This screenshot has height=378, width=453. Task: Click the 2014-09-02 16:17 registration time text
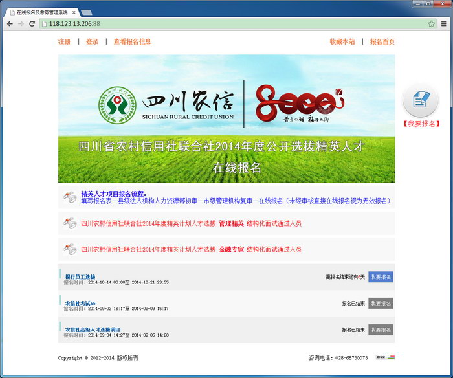(x=116, y=309)
